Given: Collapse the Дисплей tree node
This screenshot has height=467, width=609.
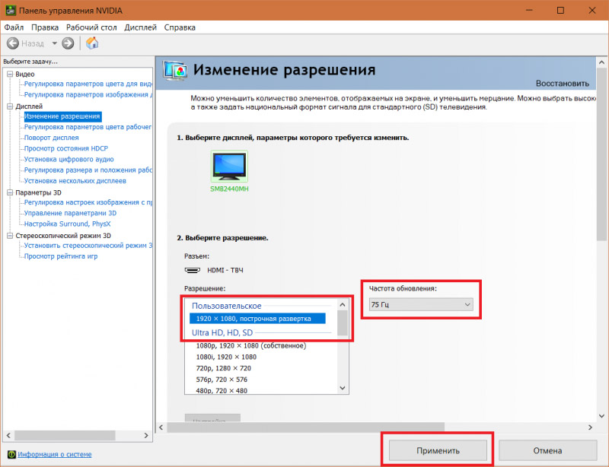Looking at the screenshot, I should pyautogui.click(x=10, y=106).
